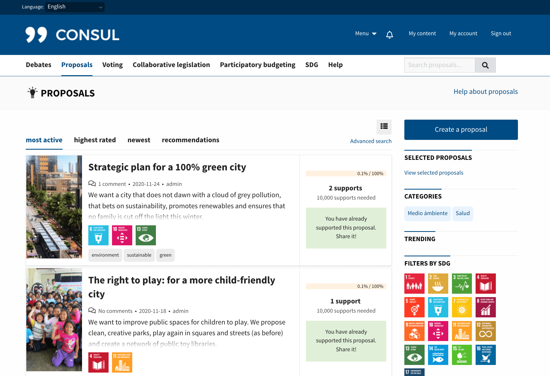This screenshot has width=550, height=376.
Task: Click the green city proposal thumbnail image
Action: tap(54, 207)
